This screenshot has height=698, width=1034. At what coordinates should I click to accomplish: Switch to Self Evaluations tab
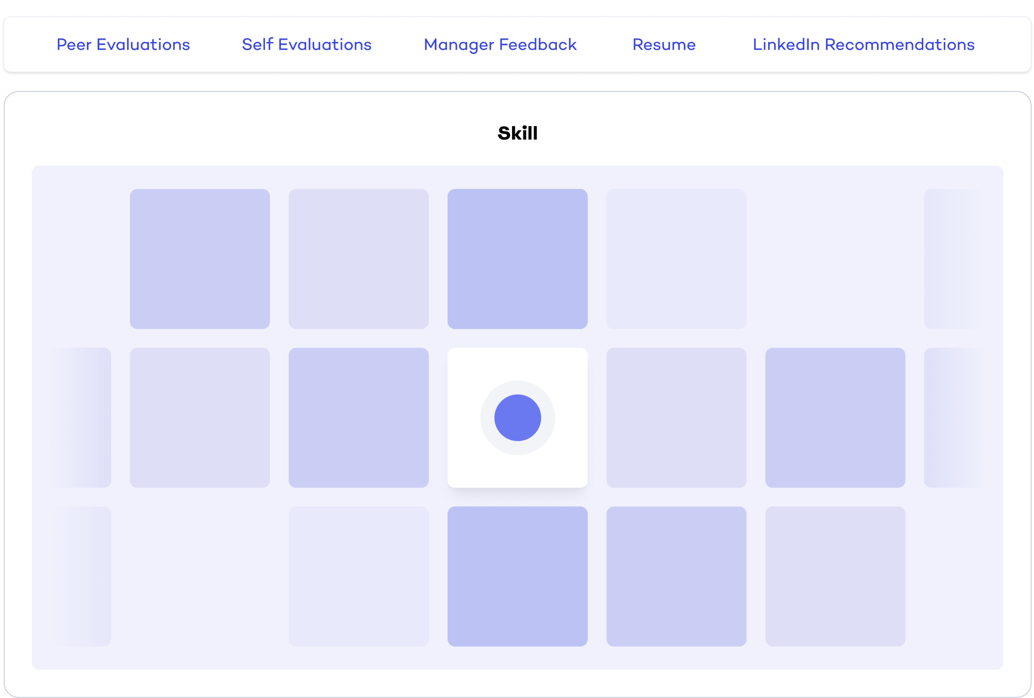pos(306,45)
